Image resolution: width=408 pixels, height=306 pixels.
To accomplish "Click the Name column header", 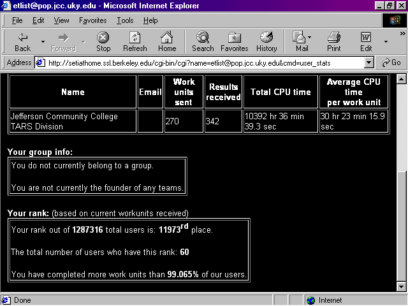I will (x=73, y=92).
